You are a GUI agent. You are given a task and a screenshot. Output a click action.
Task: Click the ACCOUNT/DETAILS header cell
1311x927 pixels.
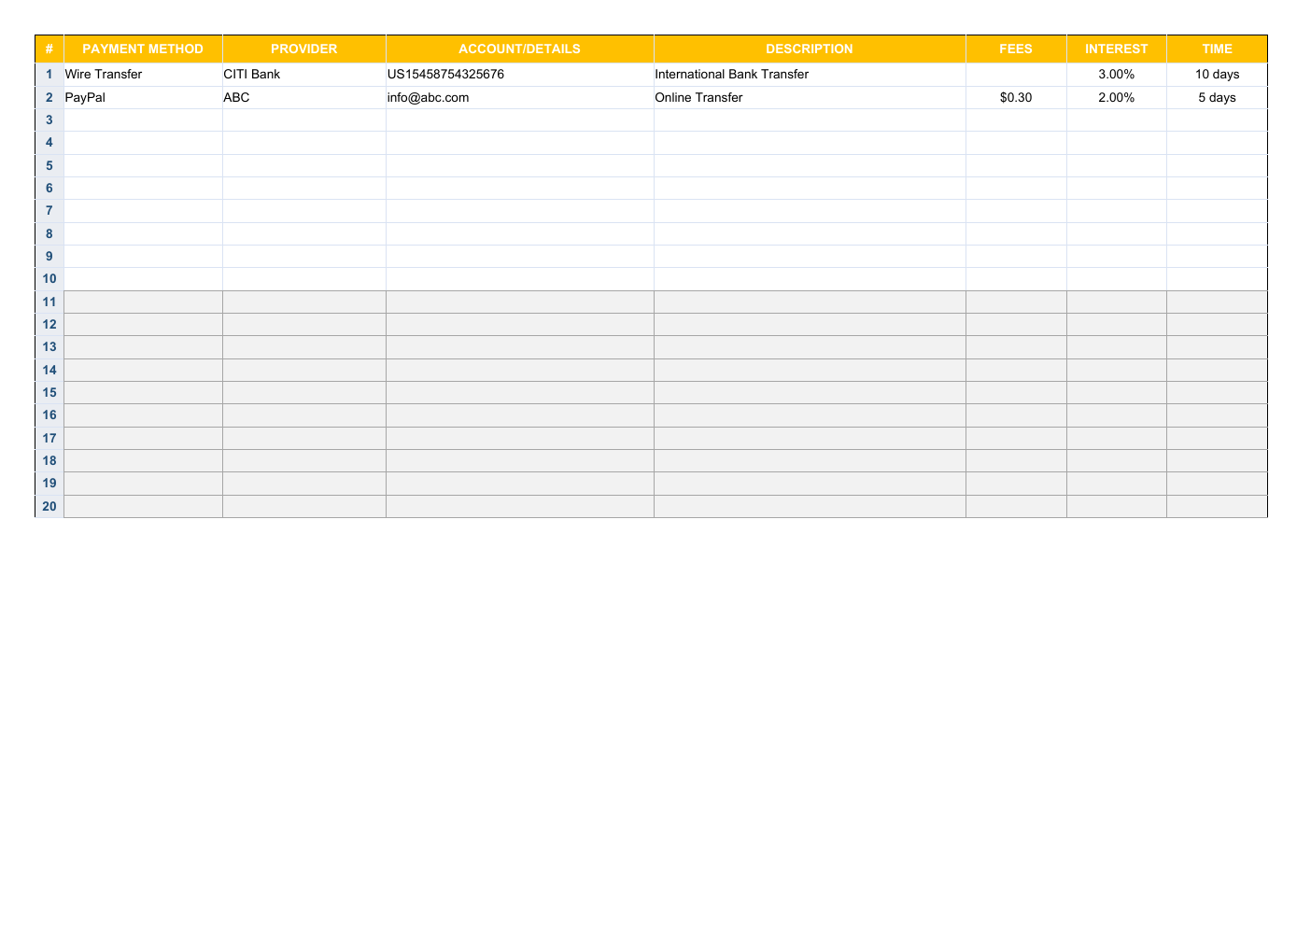coord(520,49)
